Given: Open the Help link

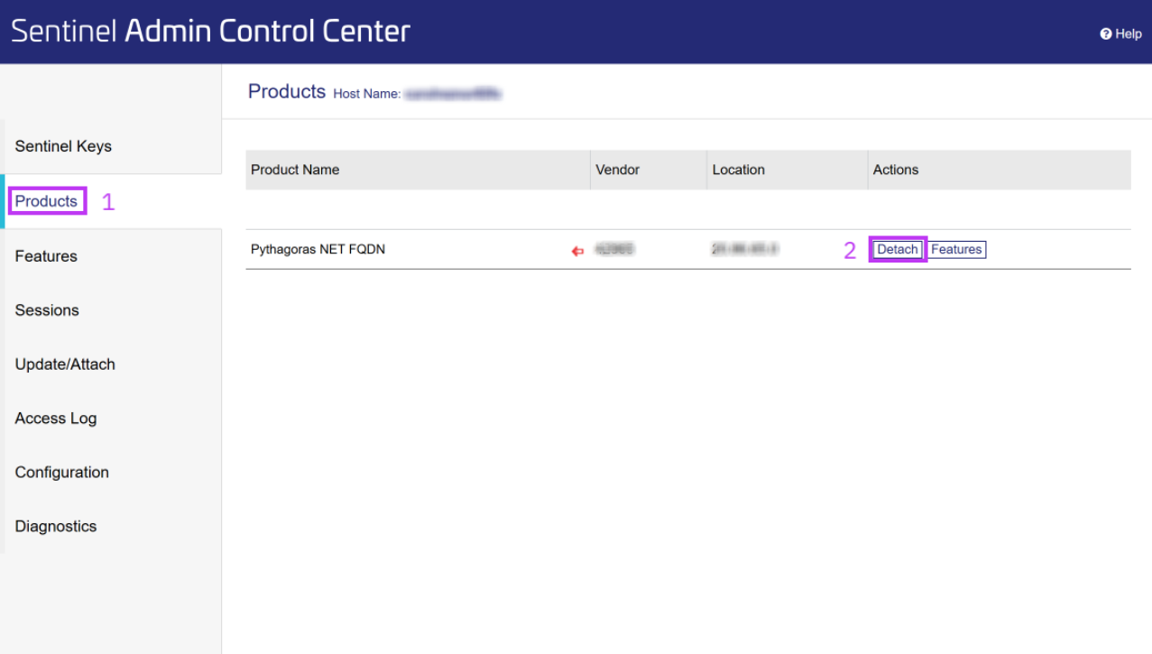Looking at the screenshot, I should pos(1120,33).
